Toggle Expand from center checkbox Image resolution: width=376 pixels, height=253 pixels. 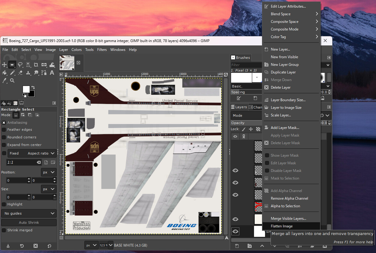[x=4, y=145]
